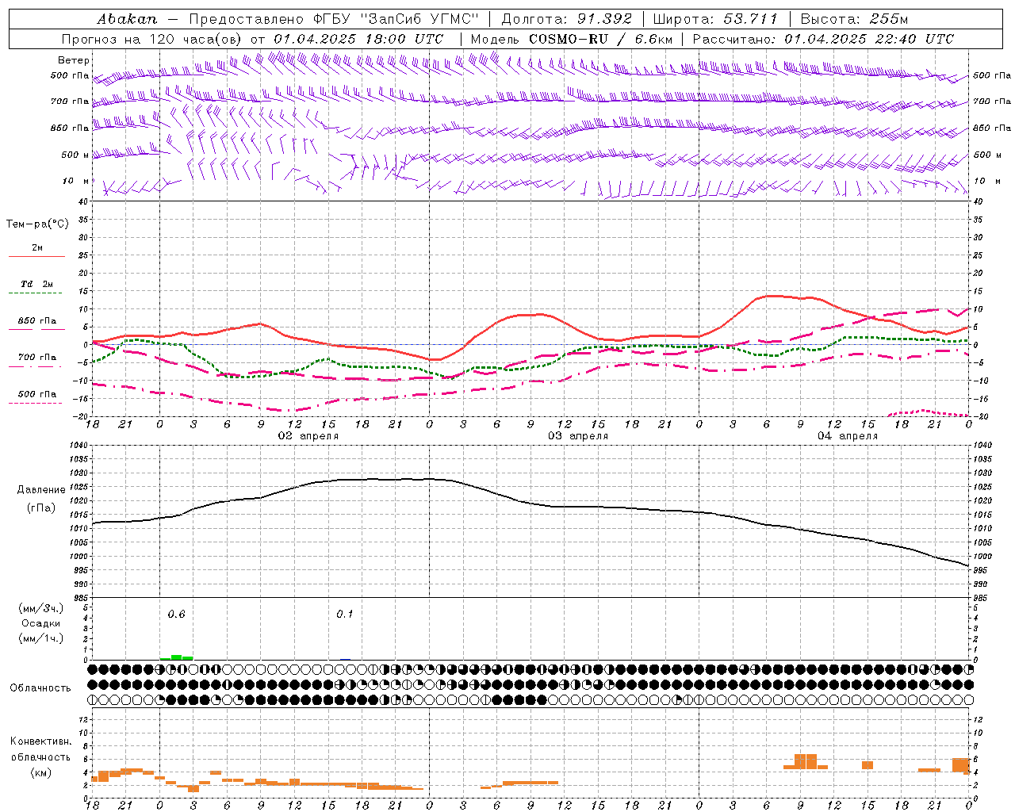This screenshot has height=812, width=1015.
Task: Click the "Модель COSMO-RU / 6.6км" model label
Action: pyautogui.click(x=571, y=39)
